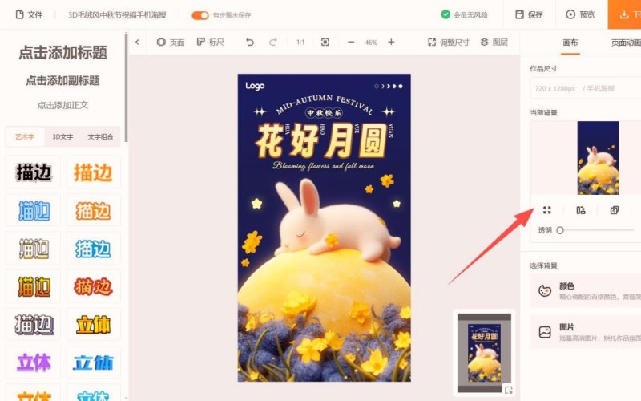
Task: Select the Logo text on poster
Action: point(255,86)
